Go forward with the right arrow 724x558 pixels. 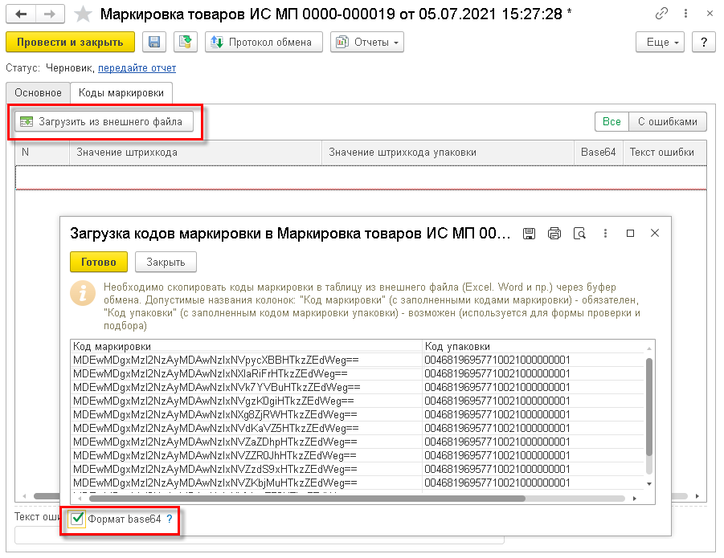click(x=49, y=14)
